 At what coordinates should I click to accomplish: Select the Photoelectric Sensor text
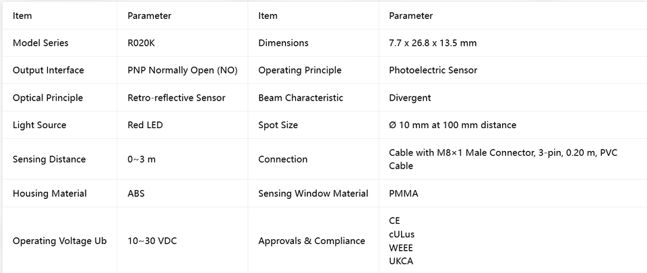[x=433, y=70]
